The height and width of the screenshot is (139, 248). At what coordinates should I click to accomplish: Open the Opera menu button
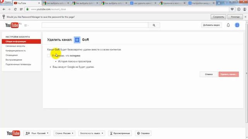[6, 2]
